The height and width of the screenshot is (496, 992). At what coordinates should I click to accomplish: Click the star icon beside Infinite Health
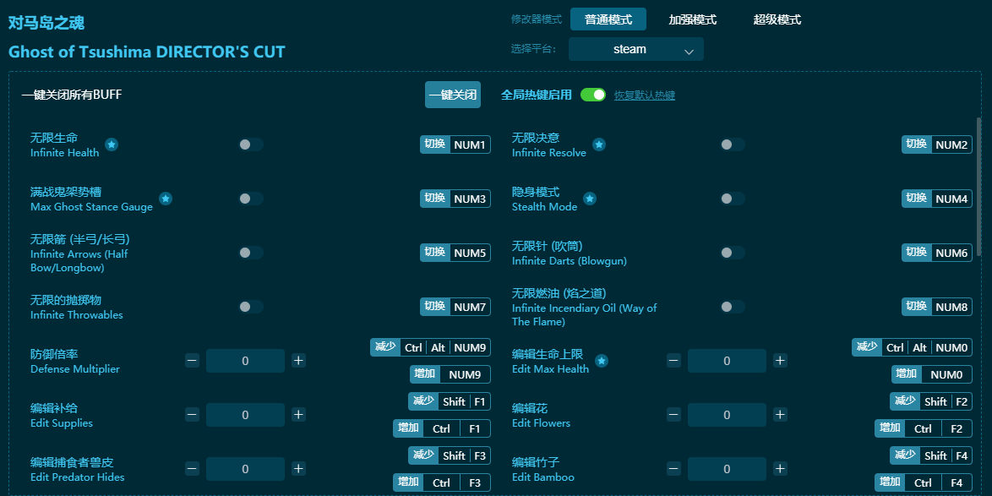click(112, 144)
